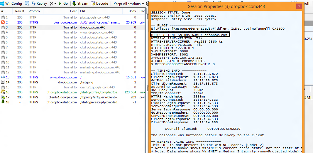The height and width of the screenshot is (153, 313).
Task: Click the Replay arrows icon
Action: click(x=33, y=4)
